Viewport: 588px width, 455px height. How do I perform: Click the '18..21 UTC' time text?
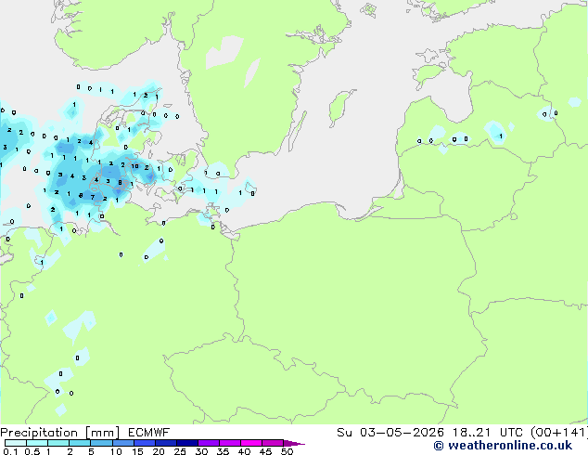point(488,433)
